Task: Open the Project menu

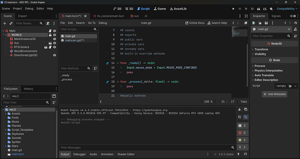Action: click(x=17, y=9)
